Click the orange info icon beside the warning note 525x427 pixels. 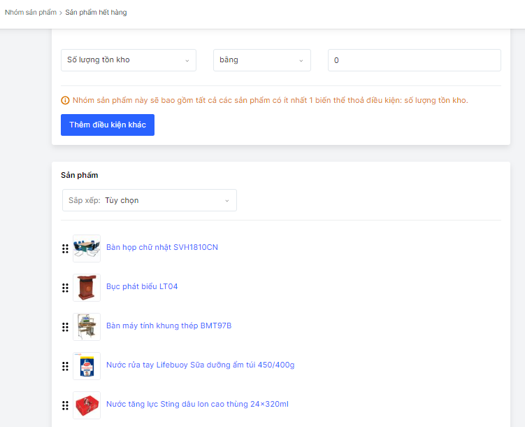click(x=65, y=100)
